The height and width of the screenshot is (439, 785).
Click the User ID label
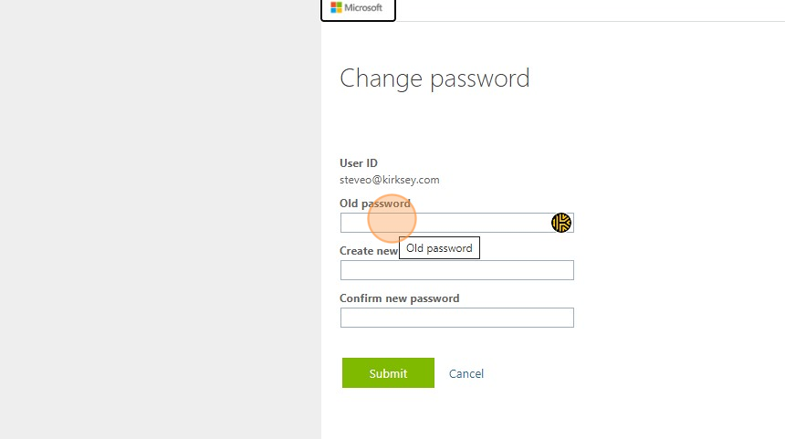pos(359,163)
